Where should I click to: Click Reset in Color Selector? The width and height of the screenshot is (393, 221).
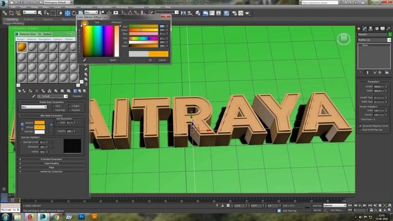pos(113,60)
